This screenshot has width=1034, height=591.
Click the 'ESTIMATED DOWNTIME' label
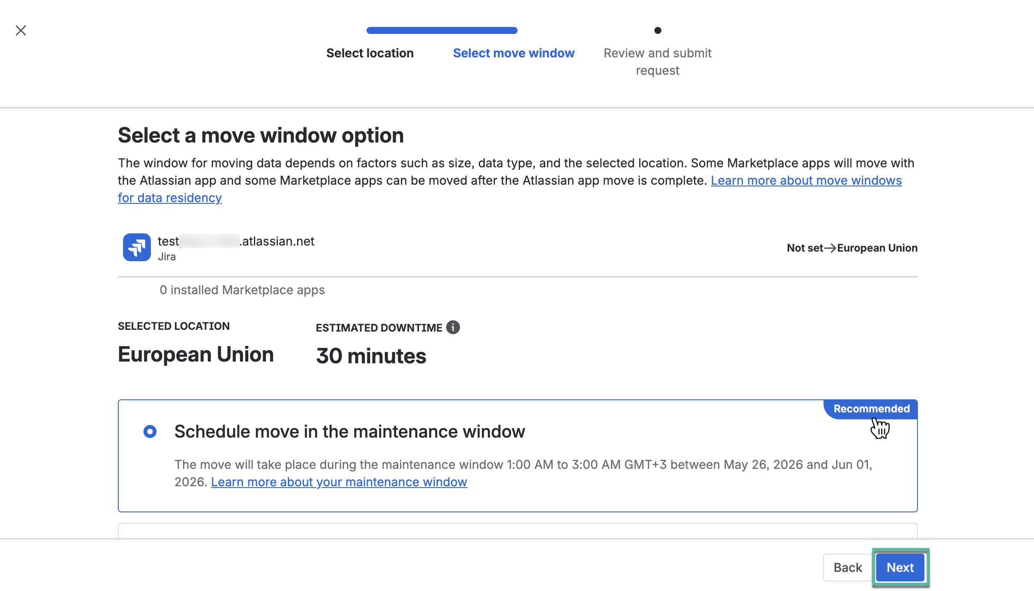pyautogui.click(x=379, y=328)
